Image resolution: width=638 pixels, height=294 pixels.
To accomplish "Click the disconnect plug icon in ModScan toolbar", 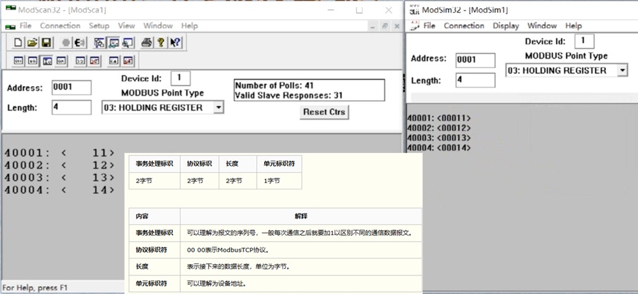I will (81, 43).
